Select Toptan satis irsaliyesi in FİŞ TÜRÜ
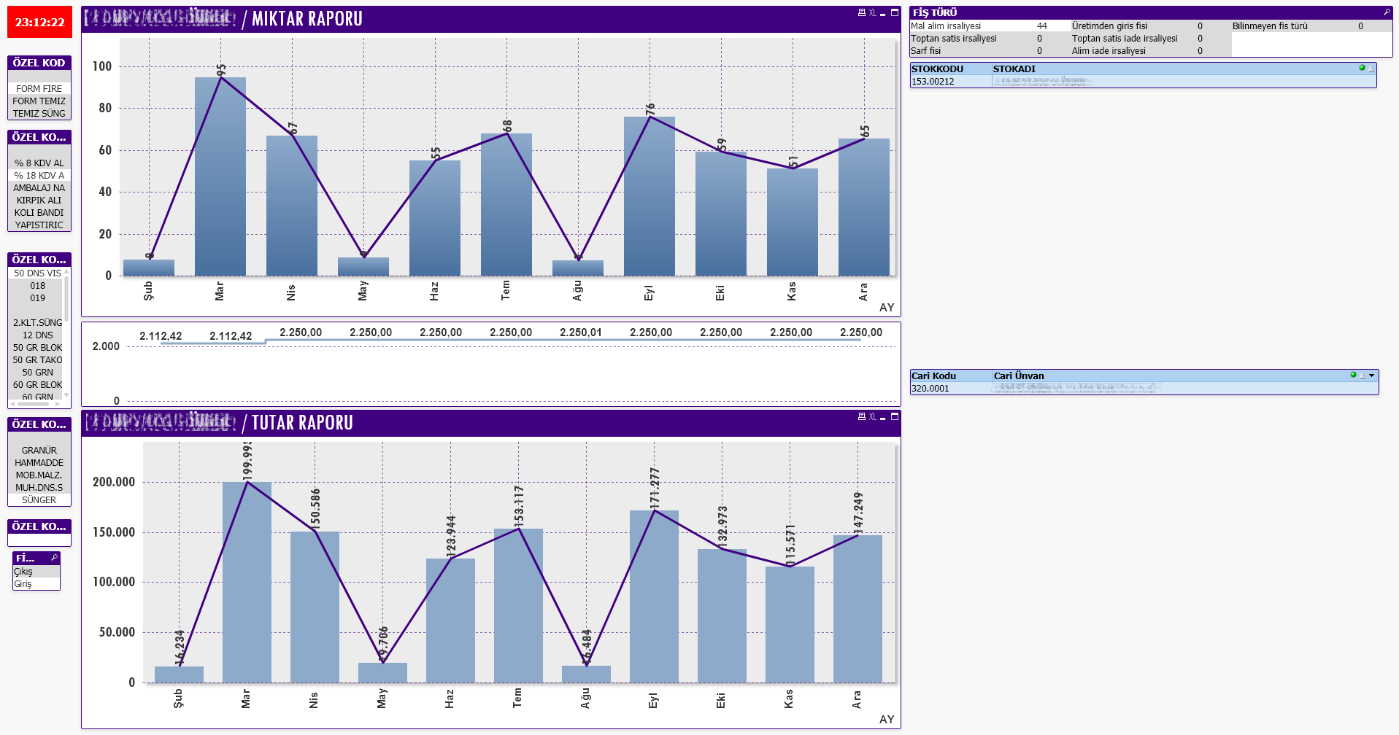This screenshot has height=735, width=1399. click(953, 39)
